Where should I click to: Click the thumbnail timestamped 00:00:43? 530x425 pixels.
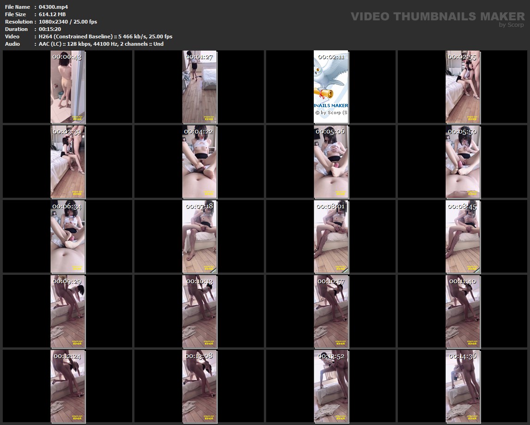pos(67,87)
